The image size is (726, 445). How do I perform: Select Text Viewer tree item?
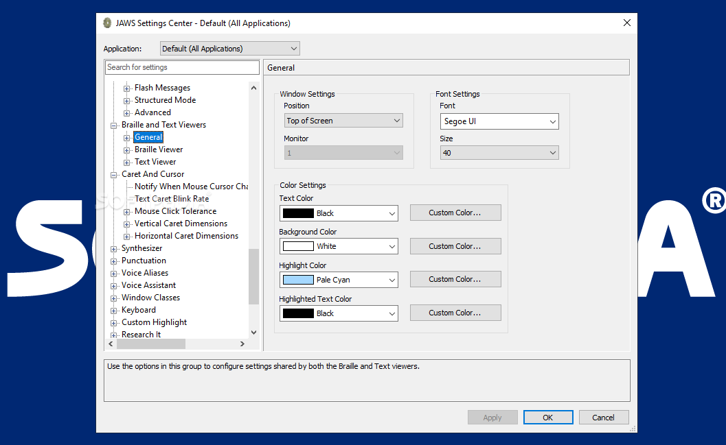pos(155,162)
